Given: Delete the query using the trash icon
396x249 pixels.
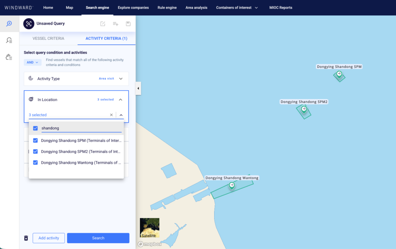Looking at the screenshot, I should click(x=26, y=238).
